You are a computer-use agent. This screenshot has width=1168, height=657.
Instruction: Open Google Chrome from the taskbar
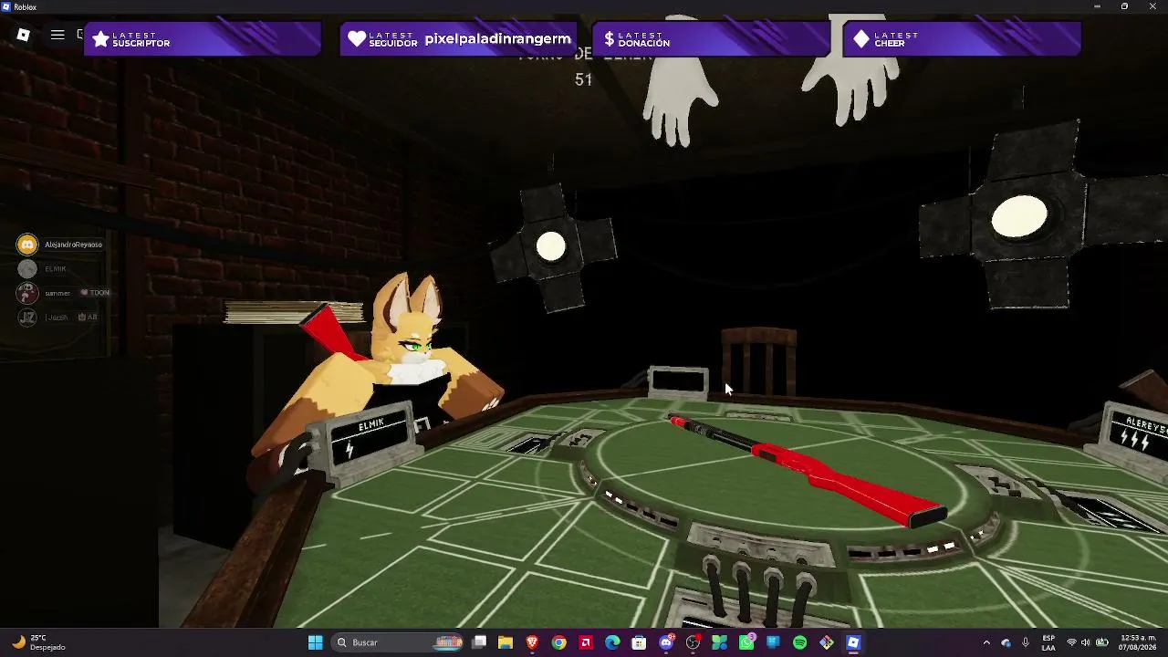pyautogui.click(x=558, y=642)
